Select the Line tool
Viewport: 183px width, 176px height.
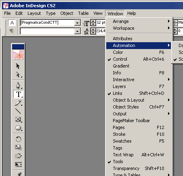click(x=18, y=111)
